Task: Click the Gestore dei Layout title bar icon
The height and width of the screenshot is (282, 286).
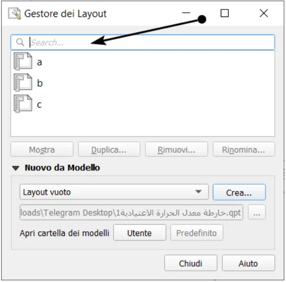Action: (15, 13)
